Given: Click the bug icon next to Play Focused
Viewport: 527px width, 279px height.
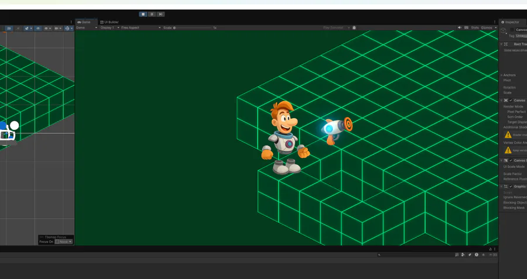Looking at the screenshot, I should pyautogui.click(x=354, y=27).
